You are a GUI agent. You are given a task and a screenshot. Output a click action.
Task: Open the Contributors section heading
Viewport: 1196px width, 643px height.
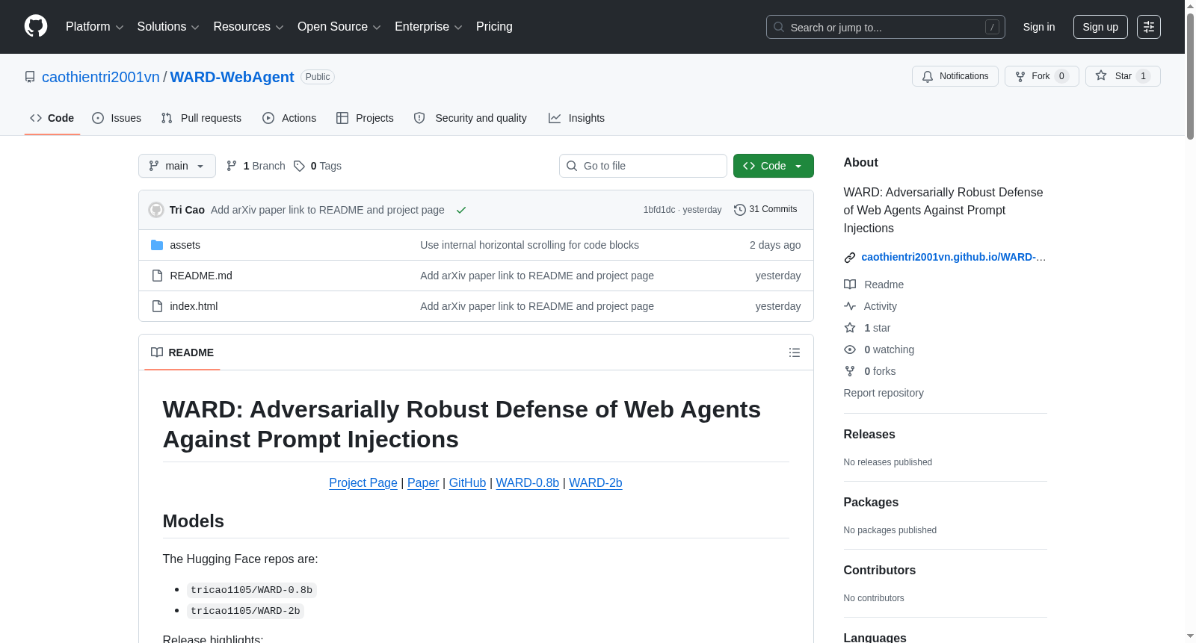coord(880,571)
